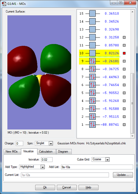
Task: Click the MO Isovalue caption under the surface
Action: (x=28, y=133)
